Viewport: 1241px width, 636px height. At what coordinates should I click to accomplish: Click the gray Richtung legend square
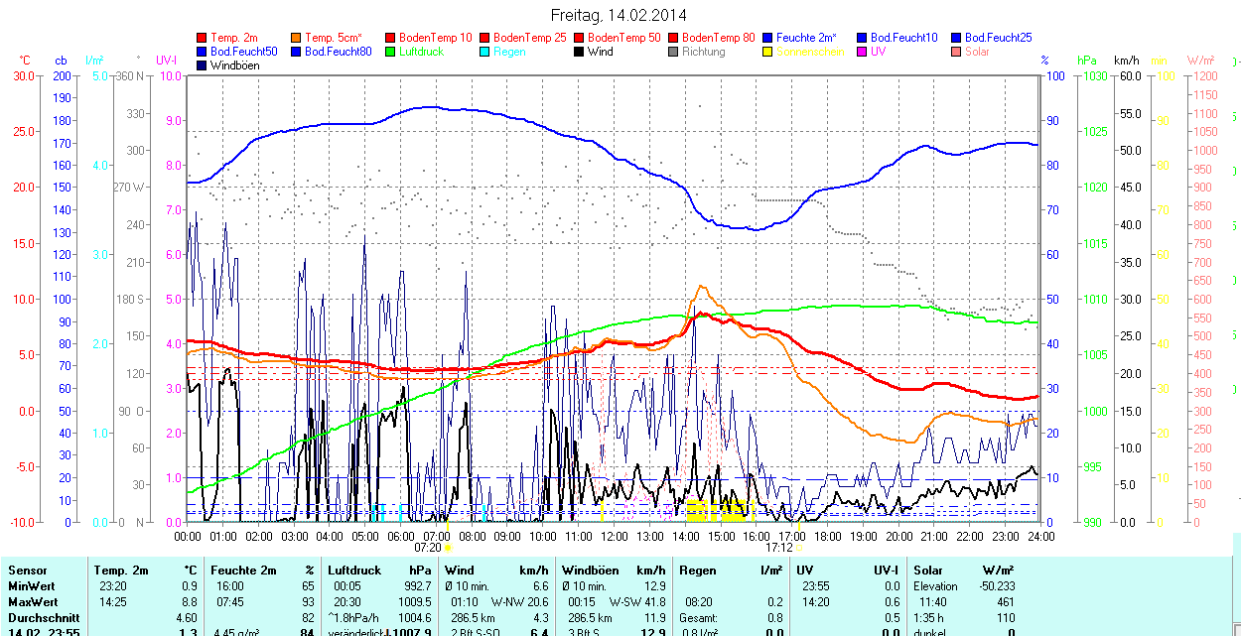(673, 52)
